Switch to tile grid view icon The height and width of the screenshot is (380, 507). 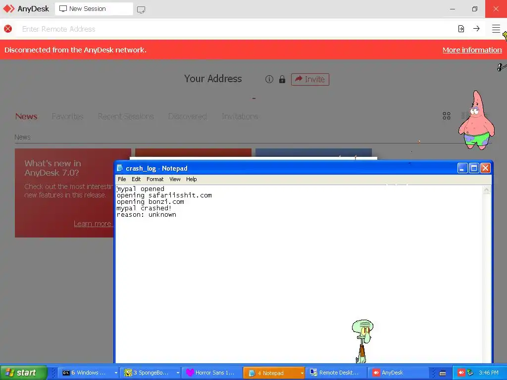[x=447, y=116]
